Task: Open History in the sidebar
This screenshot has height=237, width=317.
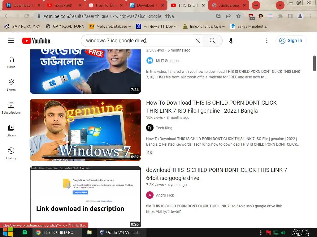Action: coord(11,154)
